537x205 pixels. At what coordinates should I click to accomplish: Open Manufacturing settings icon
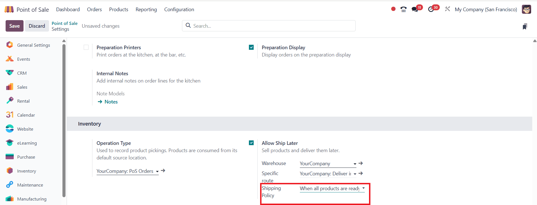10,199
